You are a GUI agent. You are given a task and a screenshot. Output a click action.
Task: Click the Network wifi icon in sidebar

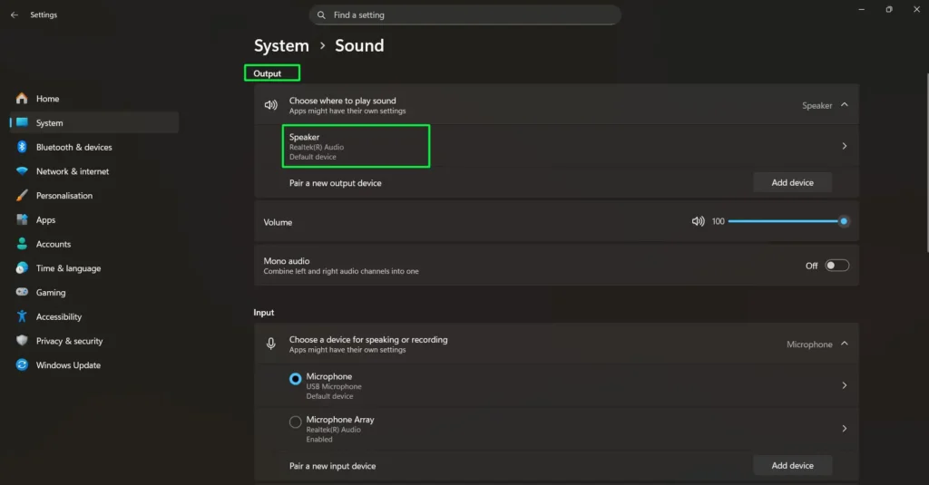pyautogui.click(x=22, y=171)
